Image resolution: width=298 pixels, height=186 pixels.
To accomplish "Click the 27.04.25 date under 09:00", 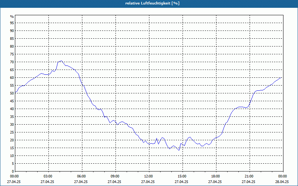I will pos(114,182).
